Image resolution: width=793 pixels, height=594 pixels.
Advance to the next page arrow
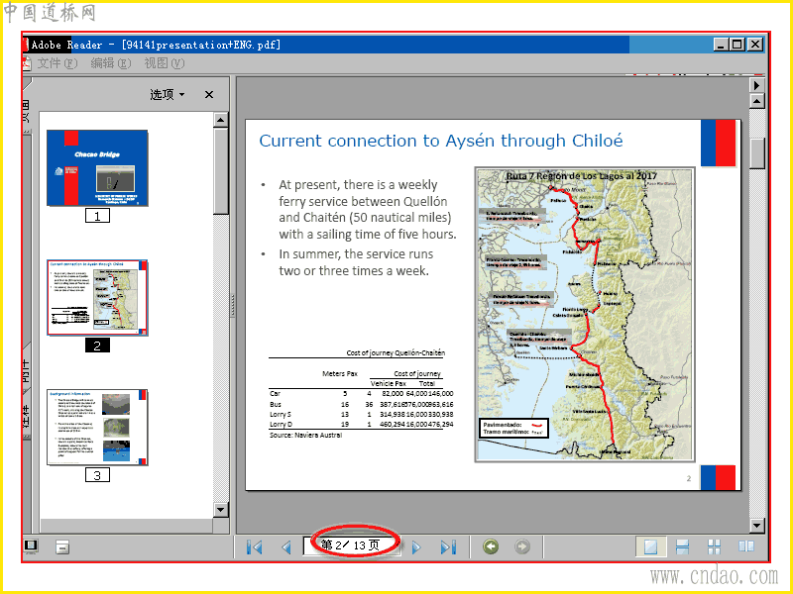pos(416,547)
